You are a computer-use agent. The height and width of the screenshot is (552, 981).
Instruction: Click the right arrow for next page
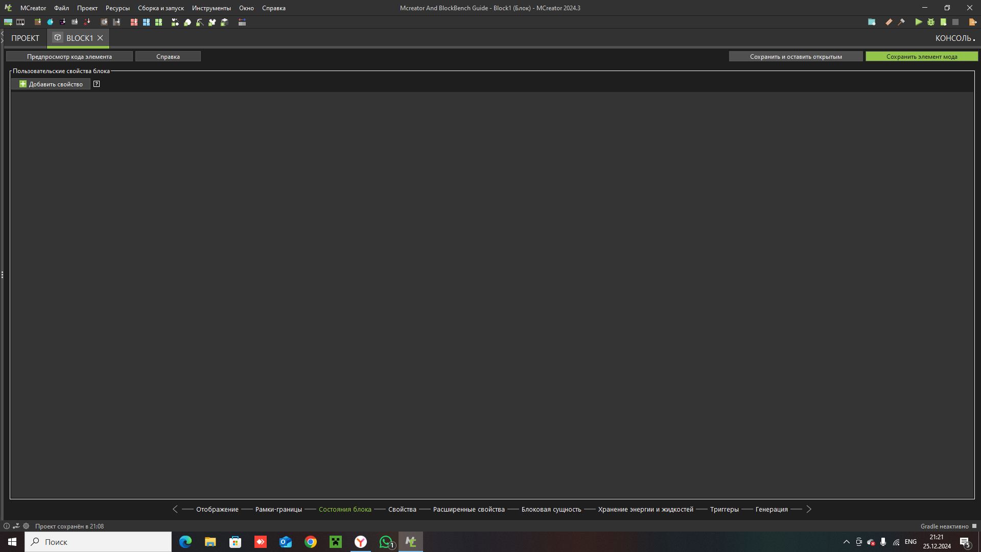coord(809,509)
